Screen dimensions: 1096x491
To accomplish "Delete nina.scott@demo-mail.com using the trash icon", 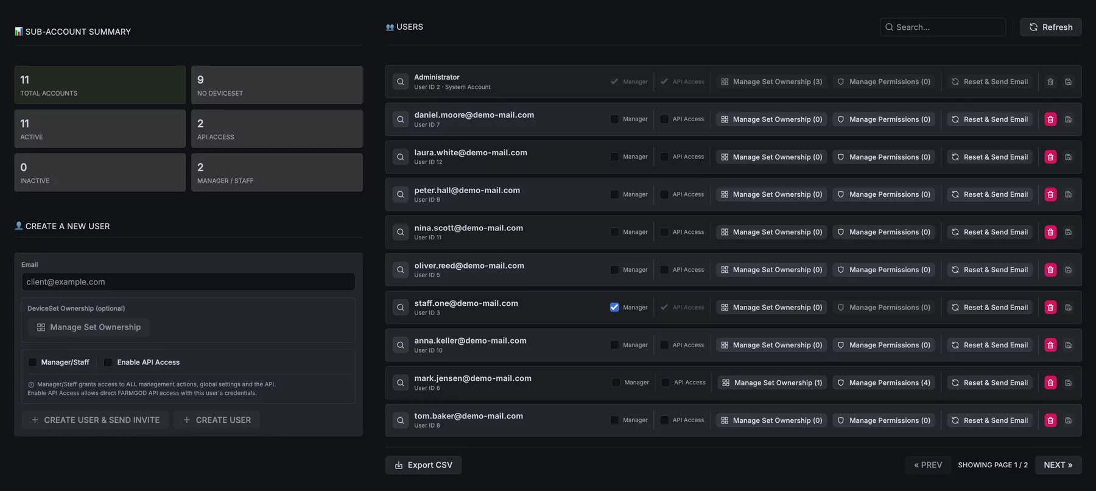I will pyautogui.click(x=1050, y=232).
